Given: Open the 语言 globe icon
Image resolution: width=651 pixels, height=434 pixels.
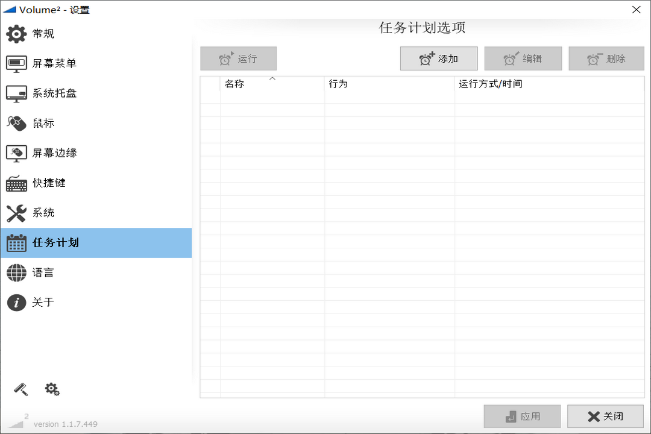Looking at the screenshot, I should (15, 272).
